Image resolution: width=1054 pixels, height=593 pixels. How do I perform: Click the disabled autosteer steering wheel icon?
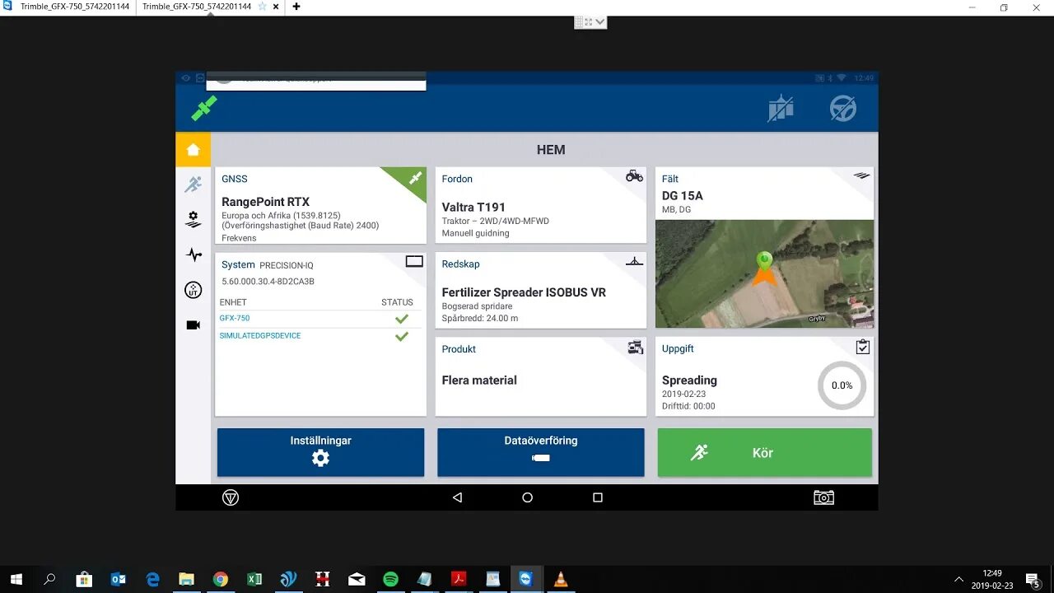pos(843,109)
